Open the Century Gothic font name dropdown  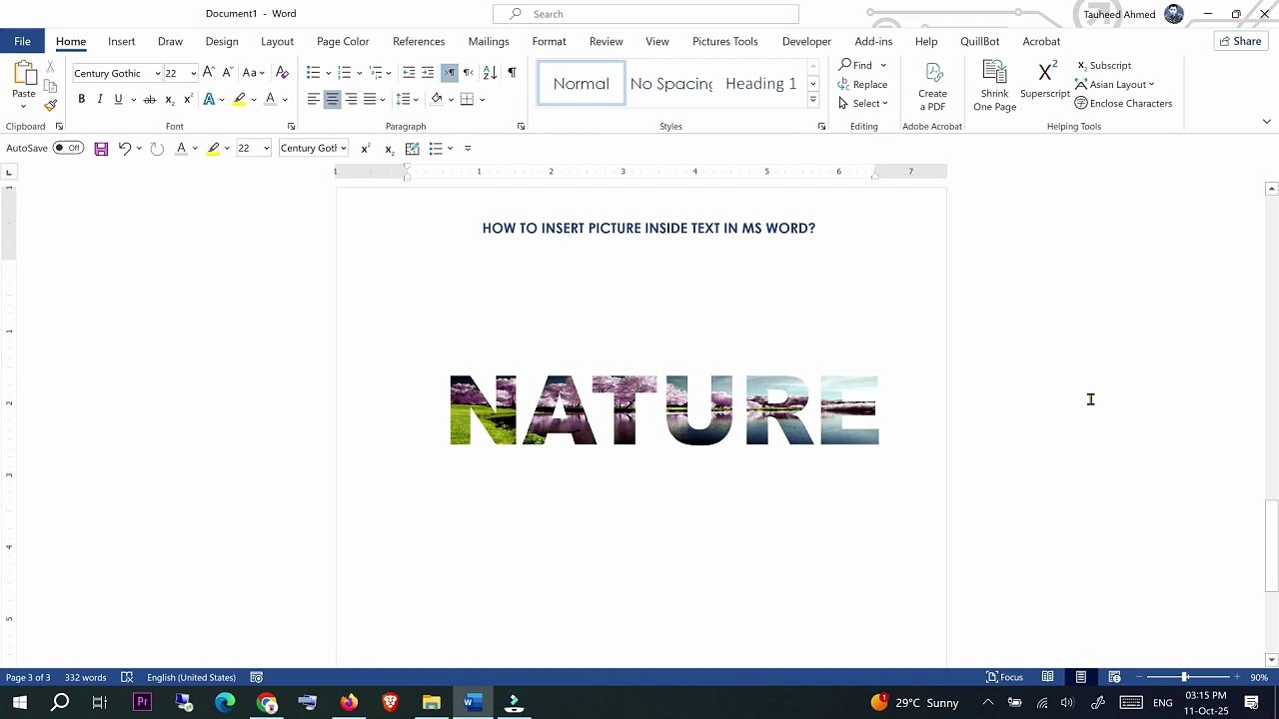(157, 74)
